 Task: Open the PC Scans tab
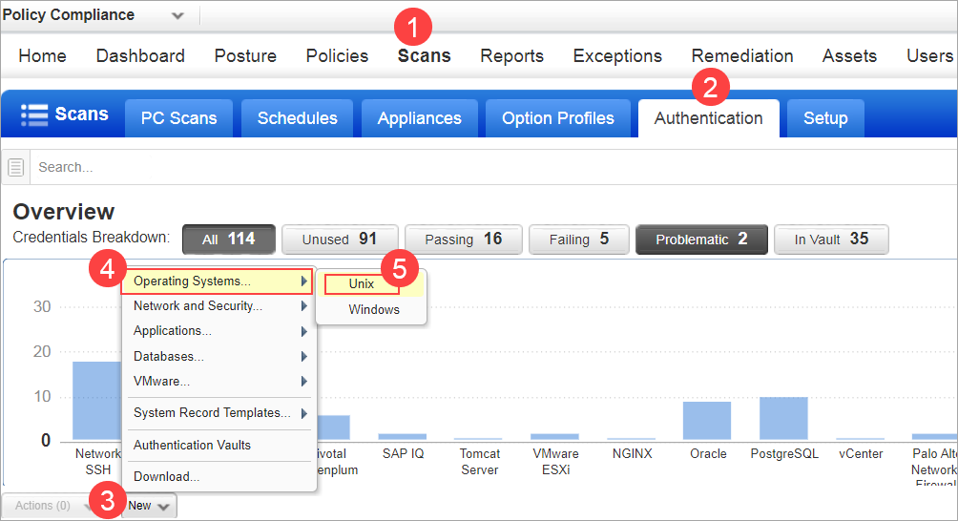point(178,118)
